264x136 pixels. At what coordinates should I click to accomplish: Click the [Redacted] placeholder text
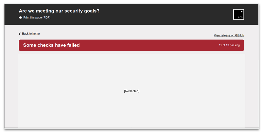click(x=132, y=91)
